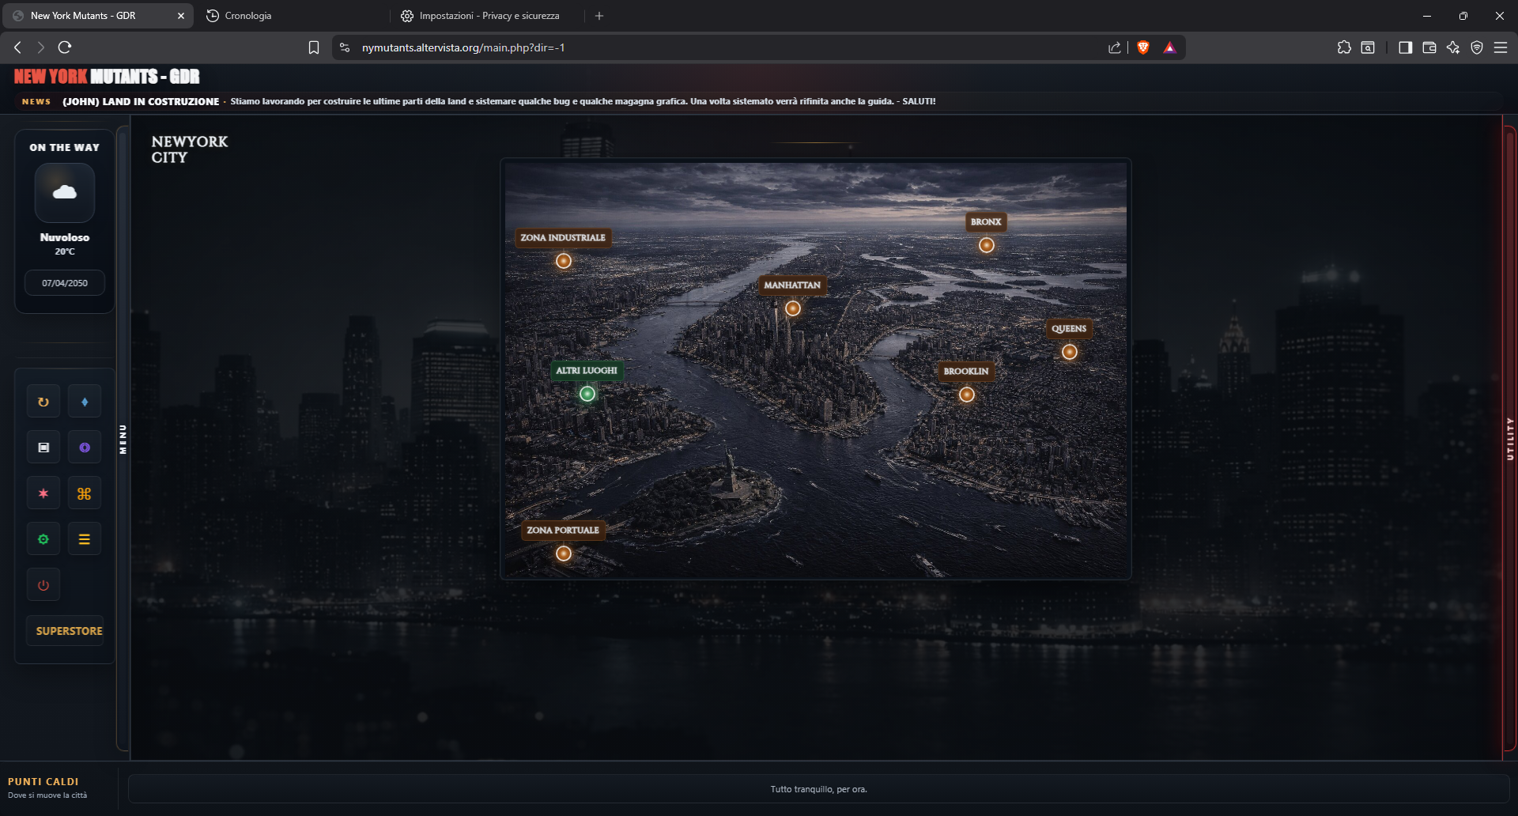Click the purple circle sidebar icon
The image size is (1518, 816).
pyautogui.click(x=85, y=448)
